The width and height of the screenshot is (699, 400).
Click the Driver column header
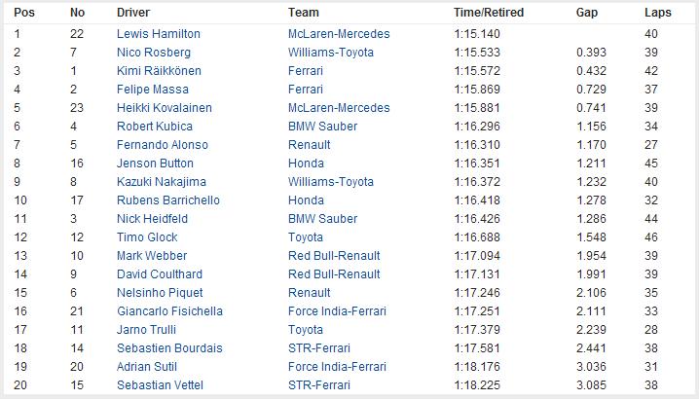132,13
